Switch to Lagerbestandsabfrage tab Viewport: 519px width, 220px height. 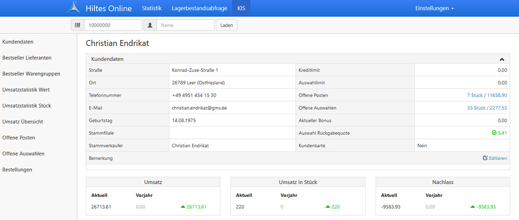pyautogui.click(x=200, y=8)
